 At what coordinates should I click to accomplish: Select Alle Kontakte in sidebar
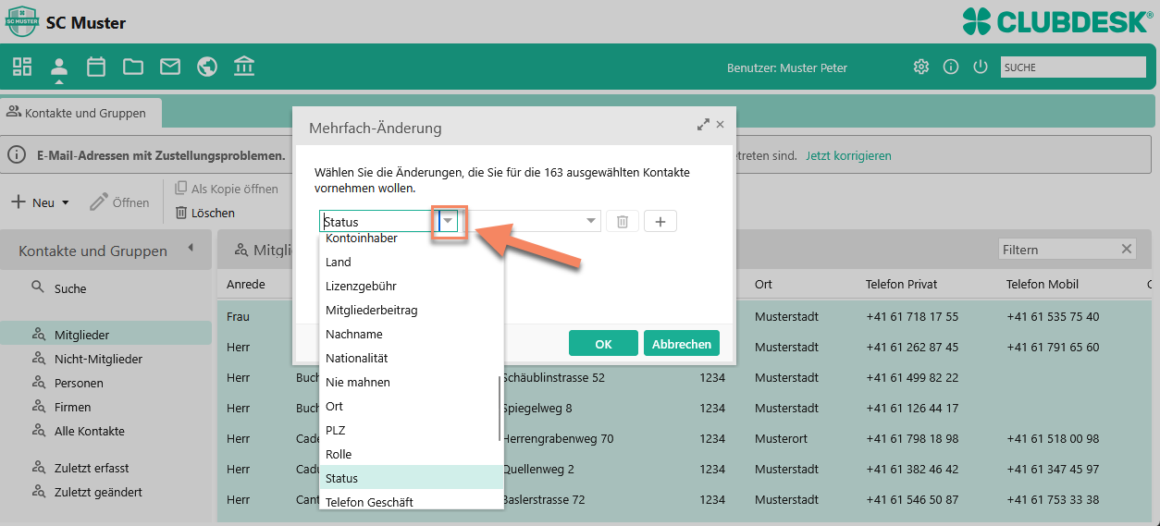point(89,431)
